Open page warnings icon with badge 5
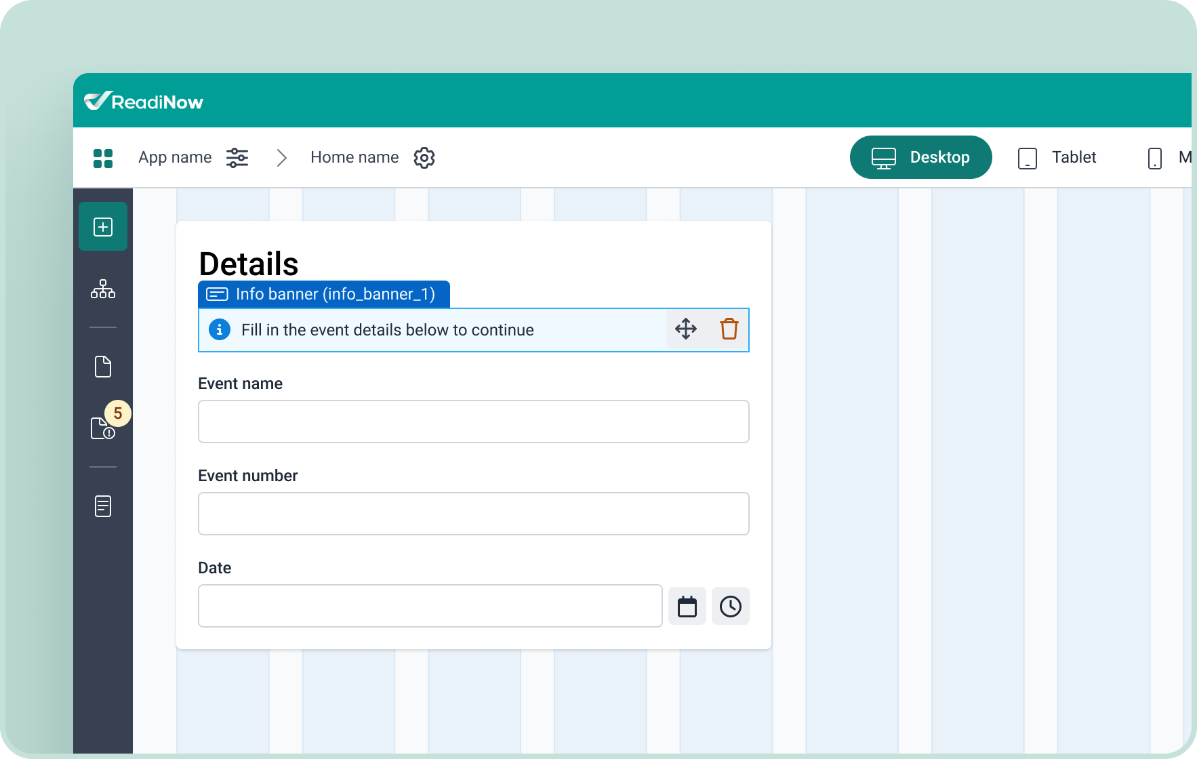The height and width of the screenshot is (759, 1197). (x=103, y=428)
